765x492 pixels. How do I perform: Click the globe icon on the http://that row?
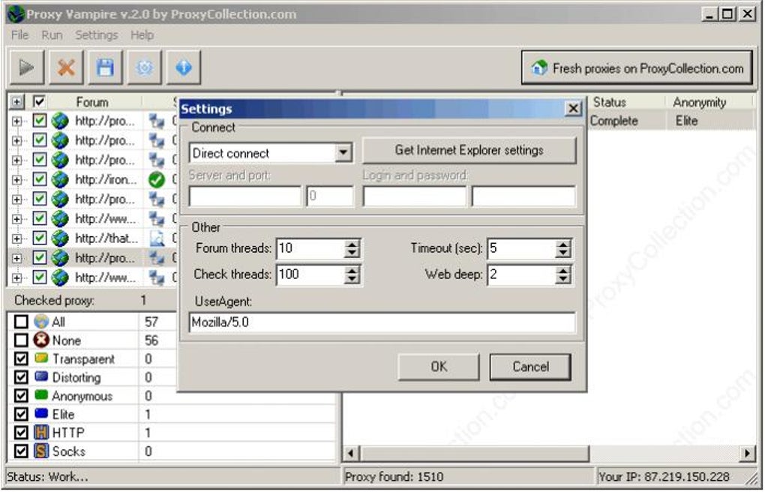60,238
